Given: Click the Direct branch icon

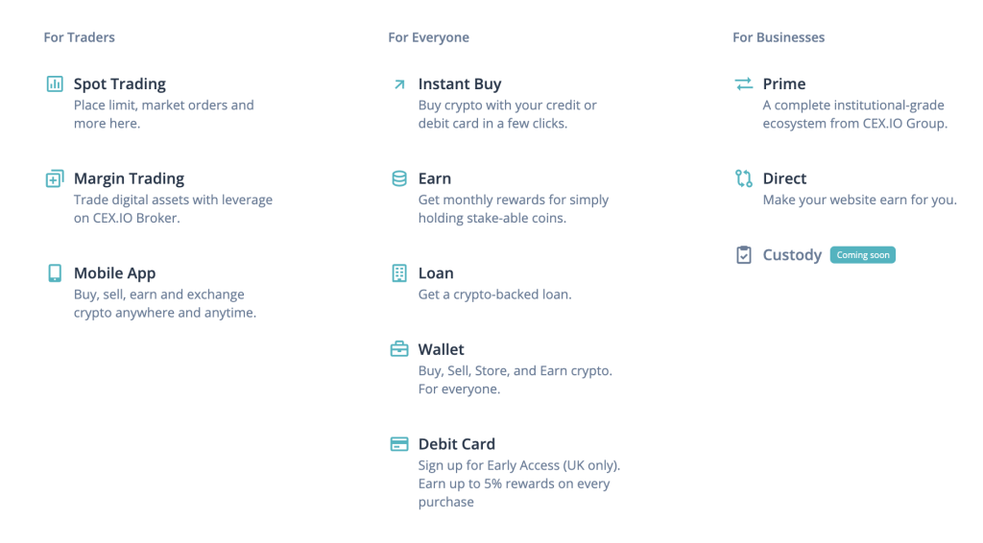Looking at the screenshot, I should coord(744,178).
